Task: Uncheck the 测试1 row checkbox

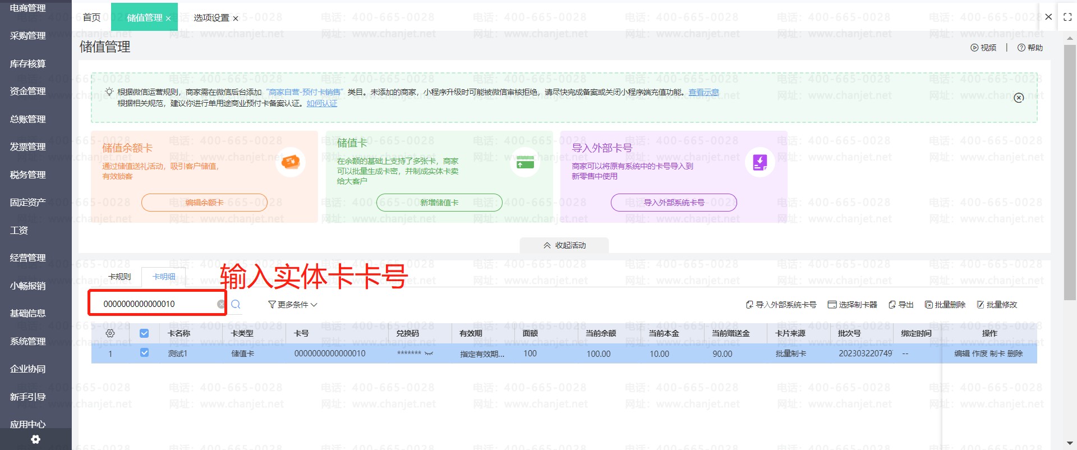Action: tap(144, 353)
